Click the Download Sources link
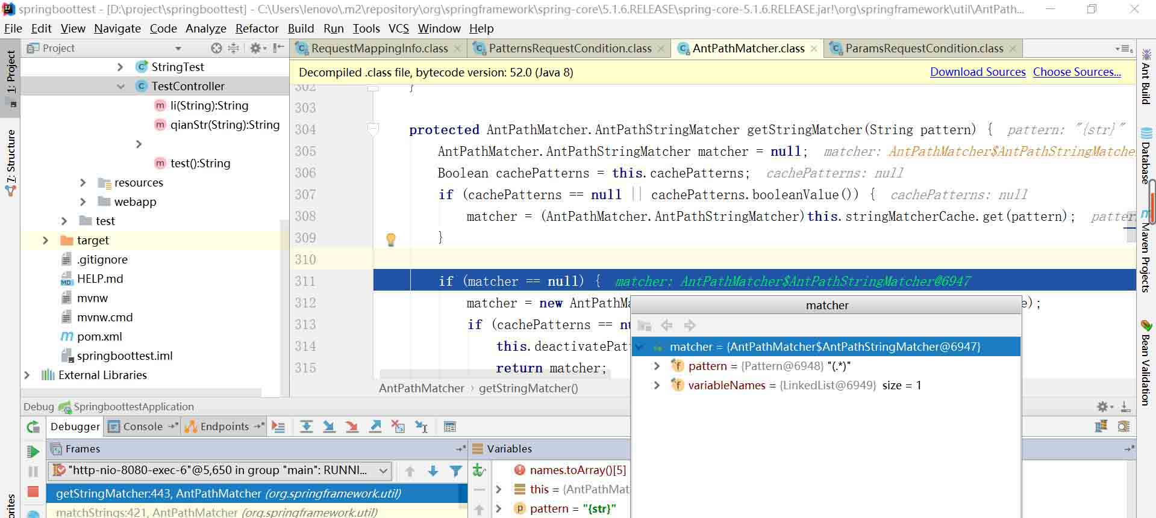 pos(978,72)
